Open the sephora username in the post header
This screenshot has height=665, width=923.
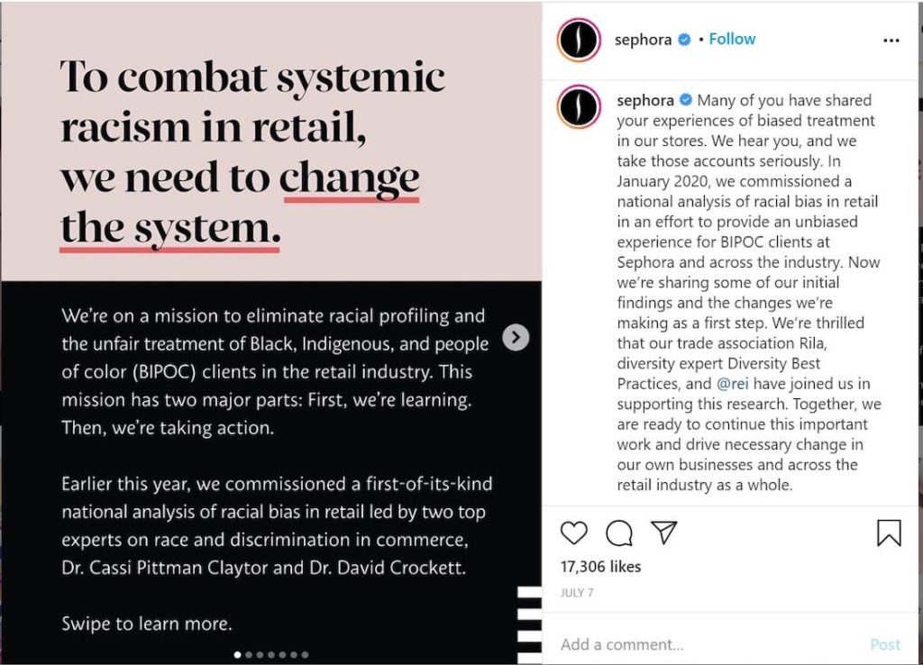[644, 40]
